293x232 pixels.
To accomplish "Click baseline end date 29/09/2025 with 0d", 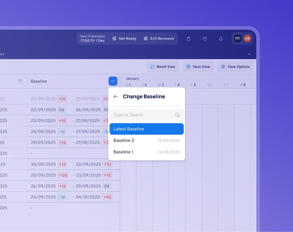I will point(88,186).
